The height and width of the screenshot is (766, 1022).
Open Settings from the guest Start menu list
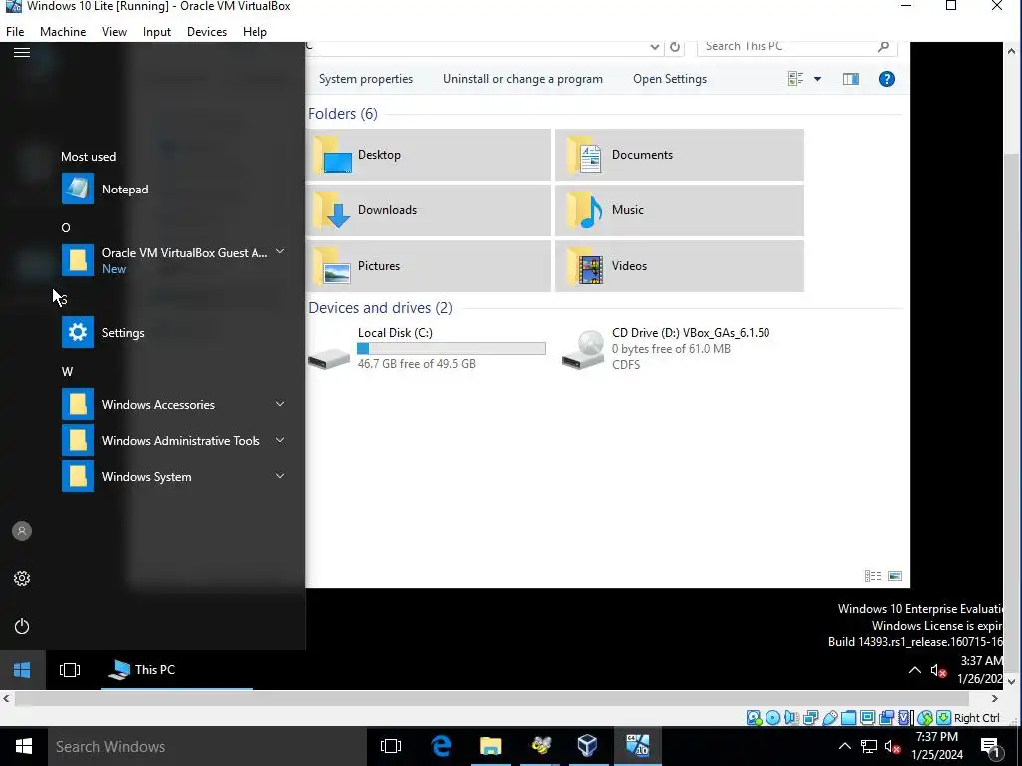coord(175,333)
